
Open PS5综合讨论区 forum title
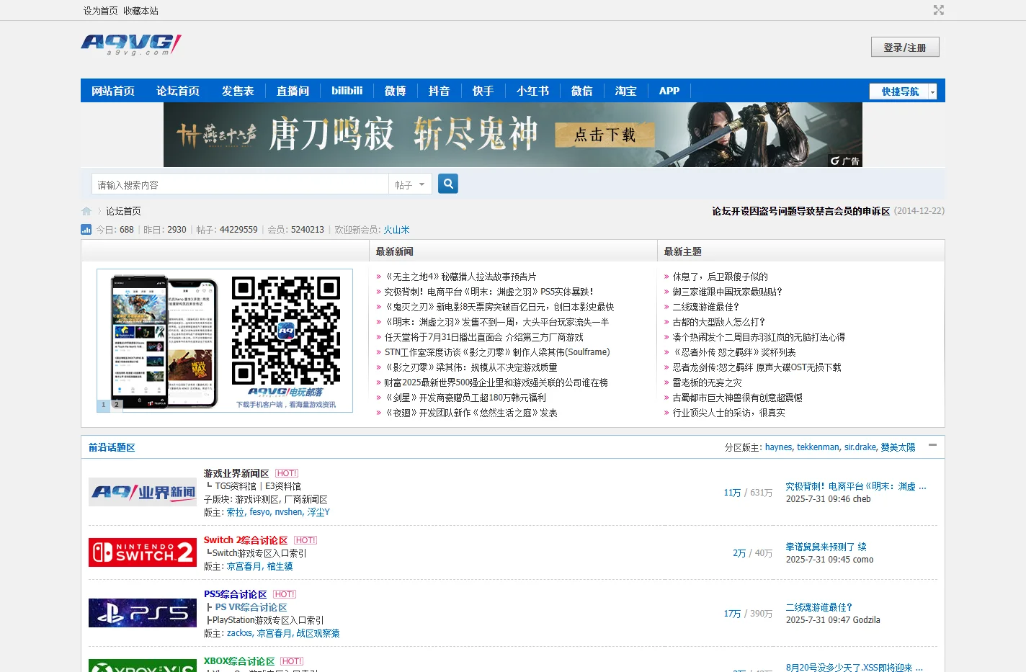[x=235, y=594]
